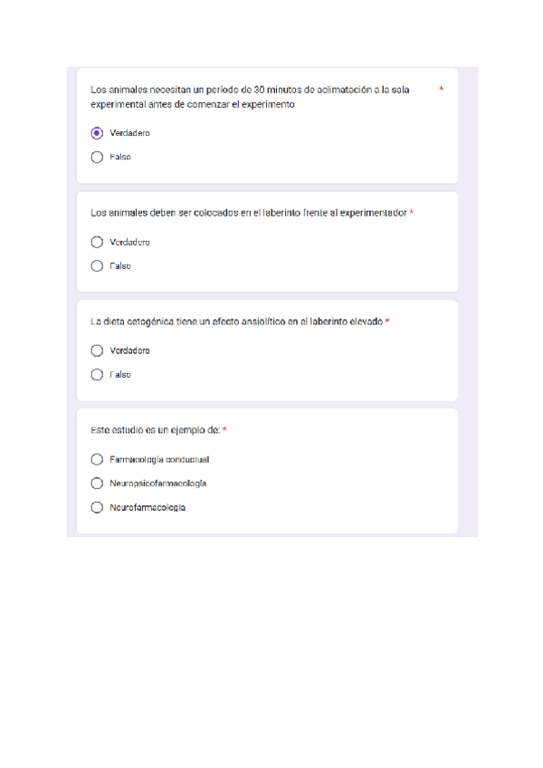Image resolution: width=543 pixels, height=768 pixels.
Task: Click the required asterisk after 'frente al experimentador'
Action: coord(412,213)
